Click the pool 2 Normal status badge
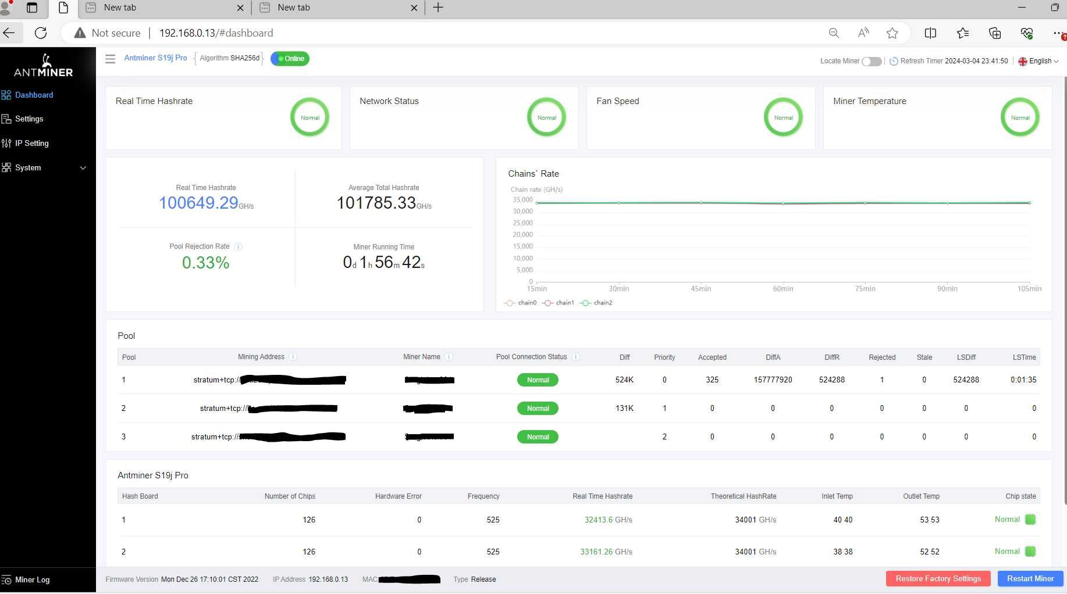The width and height of the screenshot is (1067, 594). coord(538,409)
